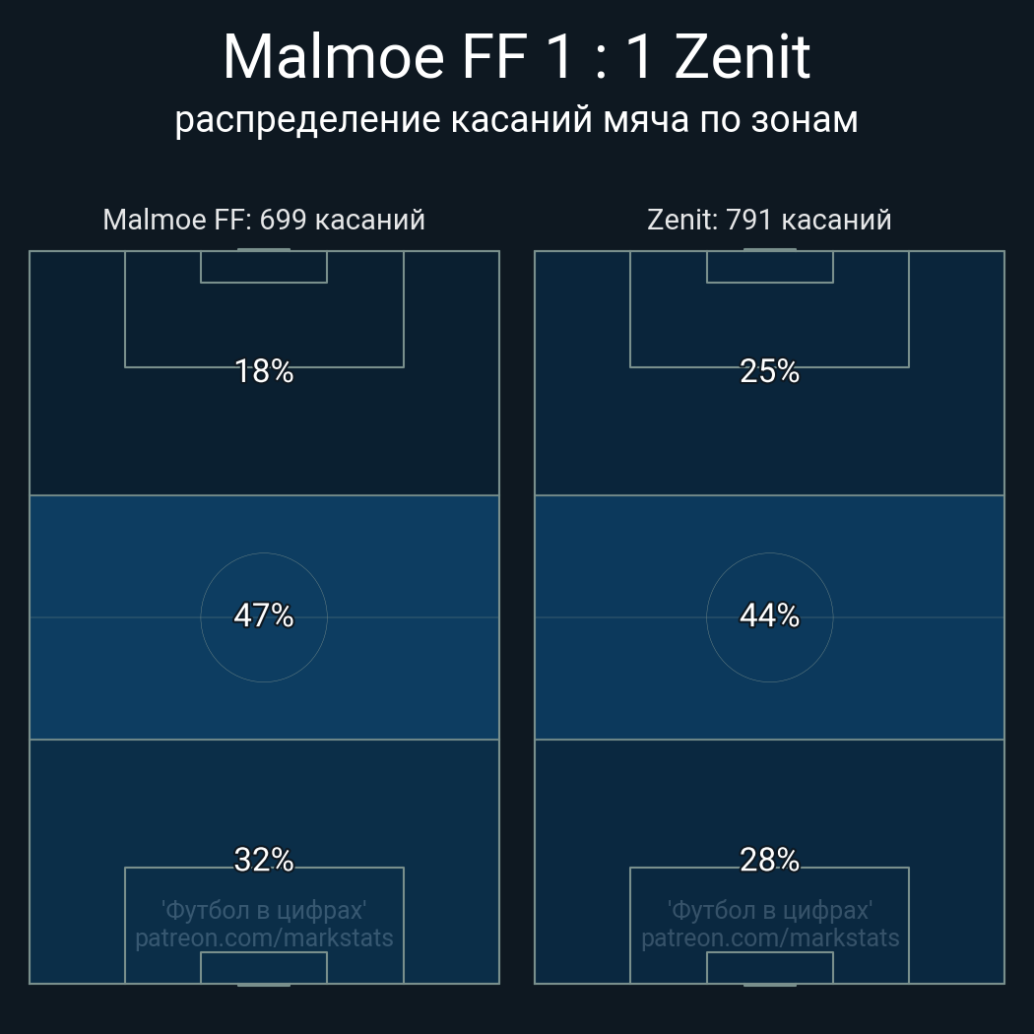Click the 44% label in Zenit center circle

pyautogui.click(x=769, y=615)
